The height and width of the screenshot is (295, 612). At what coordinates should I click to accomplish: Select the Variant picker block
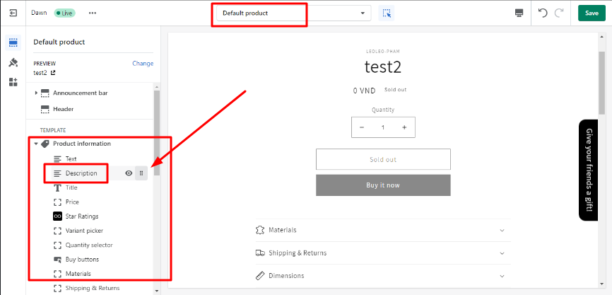[x=85, y=231]
